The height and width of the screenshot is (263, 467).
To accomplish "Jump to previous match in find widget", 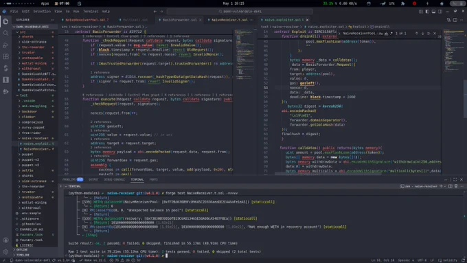I will coord(416,34).
